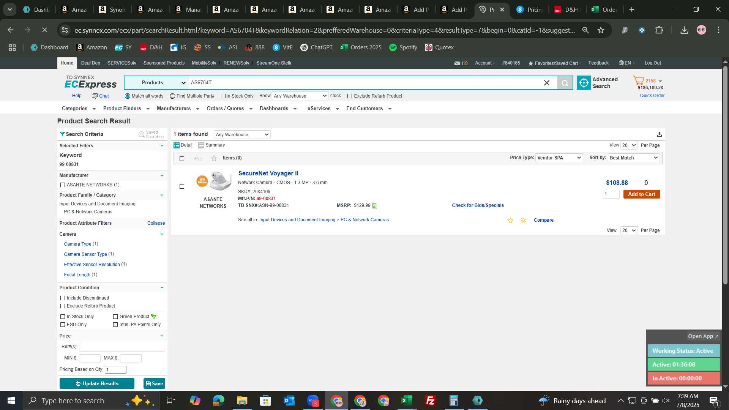The width and height of the screenshot is (729, 410).
Task: Select Match all words radio button
Action: [x=128, y=96]
